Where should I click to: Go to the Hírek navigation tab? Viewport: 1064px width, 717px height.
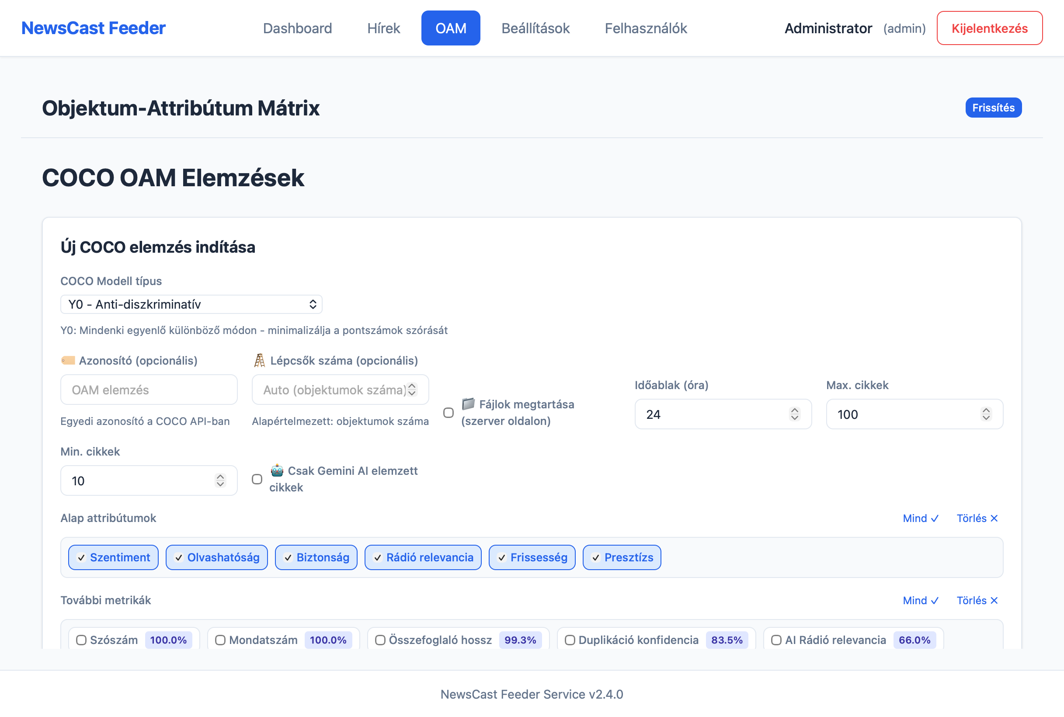[383, 28]
